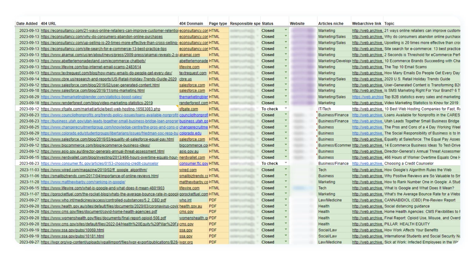Select the 2023-11-28 date cell
This screenshot has height=269, width=475.
[x=29, y=182]
